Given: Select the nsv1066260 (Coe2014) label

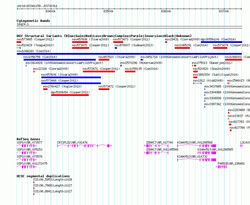Looking at the screenshot, I should (34, 51).
